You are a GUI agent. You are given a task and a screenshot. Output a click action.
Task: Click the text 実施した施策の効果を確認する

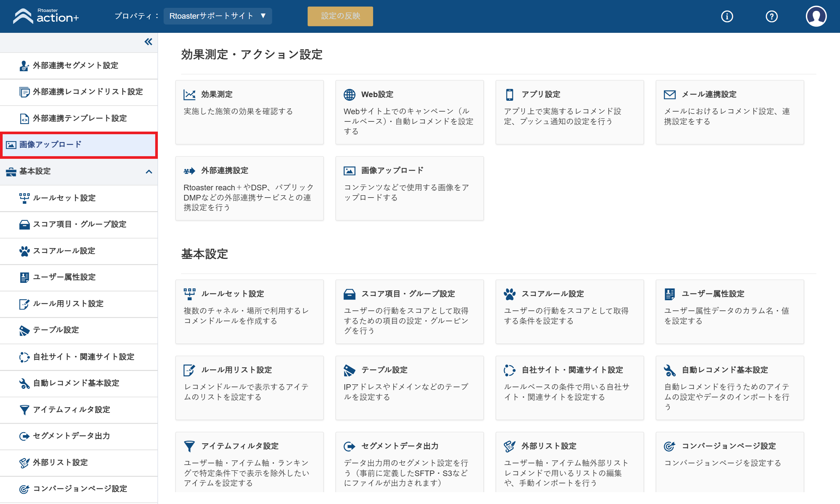point(238,111)
